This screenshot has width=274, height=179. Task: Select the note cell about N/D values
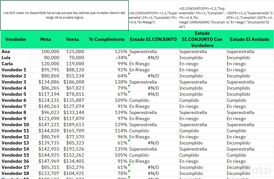click(64, 15)
